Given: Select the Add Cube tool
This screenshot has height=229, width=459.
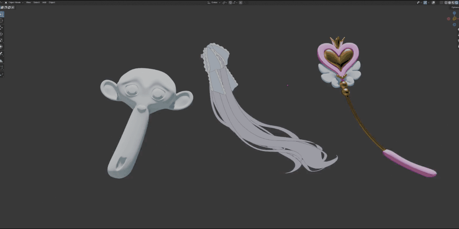Looking at the screenshot, I should pos(2,68).
